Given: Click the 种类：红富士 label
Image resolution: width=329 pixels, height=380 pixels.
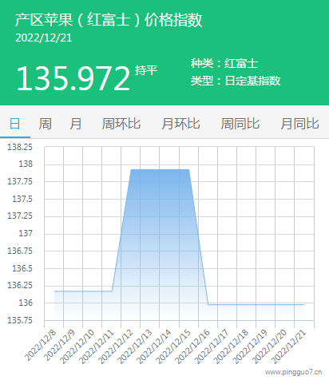Looking at the screenshot, I should (224, 64).
